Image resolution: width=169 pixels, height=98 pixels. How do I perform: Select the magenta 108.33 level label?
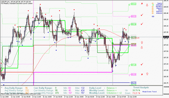point(134,16)
